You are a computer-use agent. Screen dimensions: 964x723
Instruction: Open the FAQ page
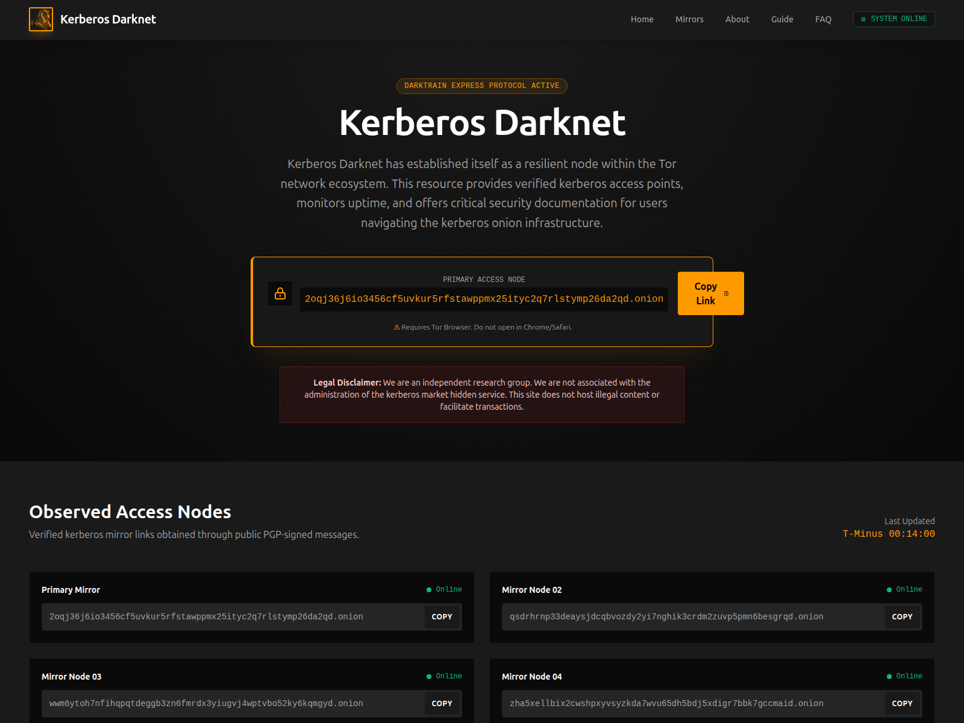(823, 19)
